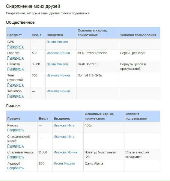170x181 pixels.
Task: Open Иванова Ирина profile in Тент row
Action: (58, 76)
